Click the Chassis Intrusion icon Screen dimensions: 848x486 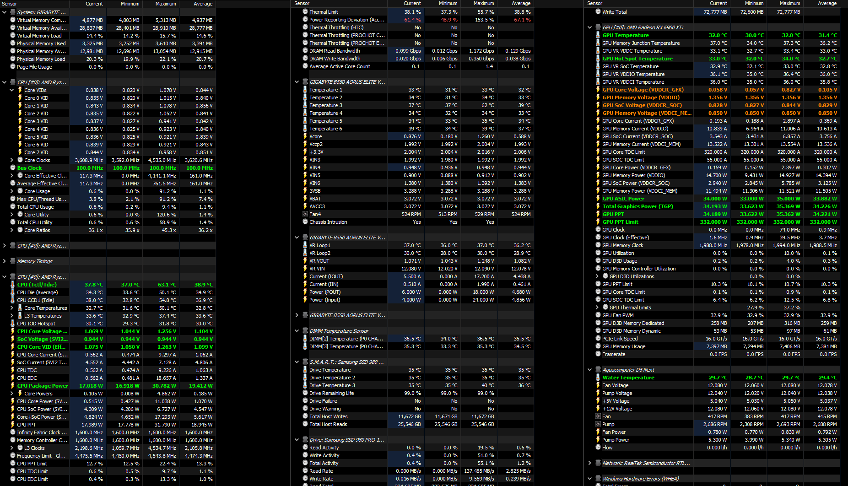pos(305,222)
